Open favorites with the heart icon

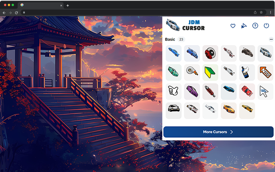pyautogui.click(x=233, y=26)
